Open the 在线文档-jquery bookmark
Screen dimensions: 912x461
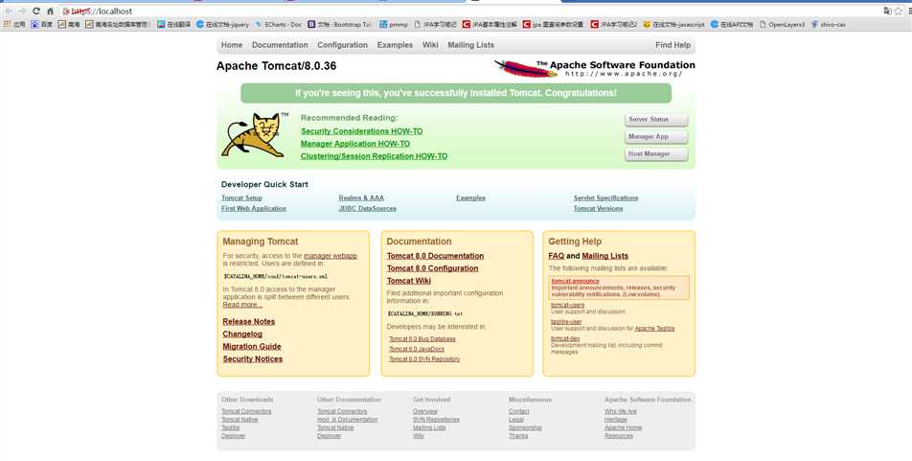[223, 25]
